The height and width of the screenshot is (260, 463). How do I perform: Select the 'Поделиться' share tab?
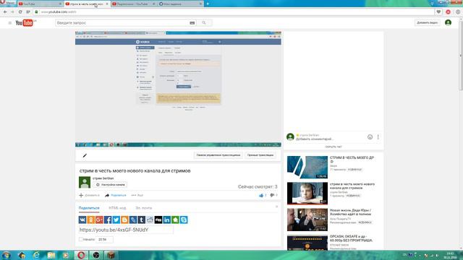point(89,208)
